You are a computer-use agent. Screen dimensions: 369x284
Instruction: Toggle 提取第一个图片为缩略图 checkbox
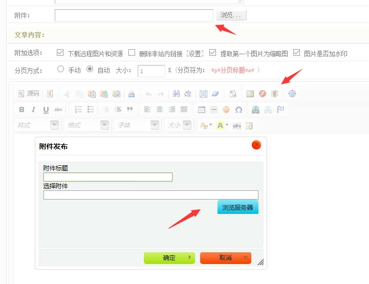(x=212, y=53)
